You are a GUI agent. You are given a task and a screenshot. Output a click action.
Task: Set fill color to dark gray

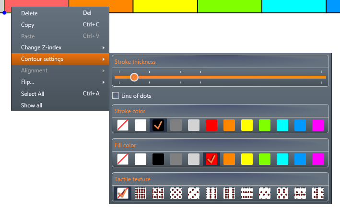point(176,159)
